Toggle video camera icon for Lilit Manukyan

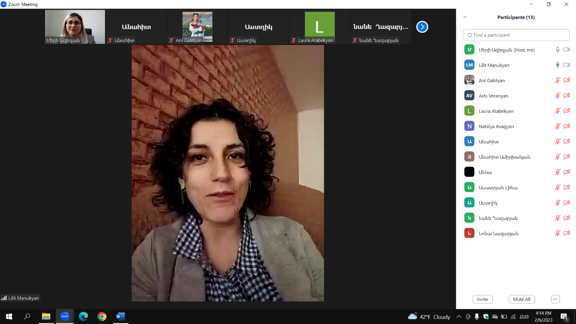pyautogui.click(x=567, y=65)
